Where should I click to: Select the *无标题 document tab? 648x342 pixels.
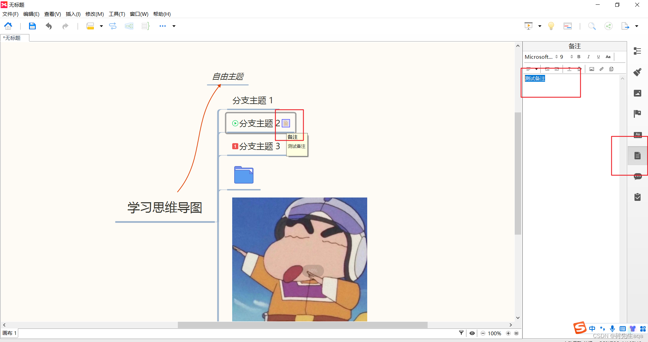[x=15, y=38]
